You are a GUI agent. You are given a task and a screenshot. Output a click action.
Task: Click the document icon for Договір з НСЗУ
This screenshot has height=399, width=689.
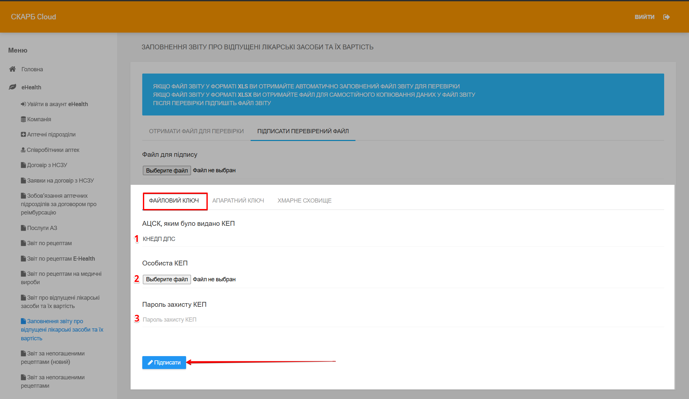(23, 165)
